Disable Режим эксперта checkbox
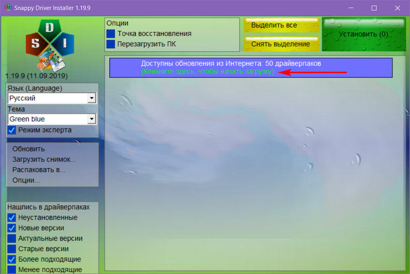The height and width of the screenshot is (274, 410). [11, 130]
